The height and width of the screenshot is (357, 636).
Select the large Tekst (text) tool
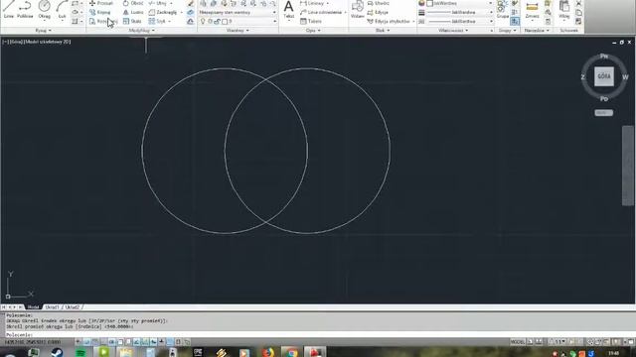[288, 10]
